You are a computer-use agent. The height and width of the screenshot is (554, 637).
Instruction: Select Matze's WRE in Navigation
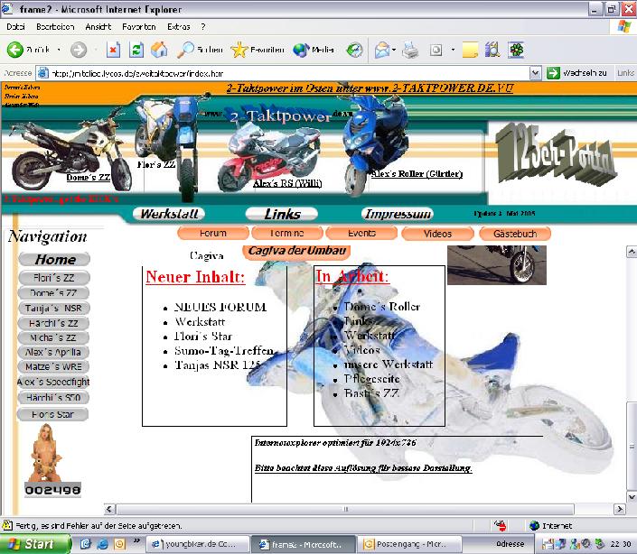[53, 366]
